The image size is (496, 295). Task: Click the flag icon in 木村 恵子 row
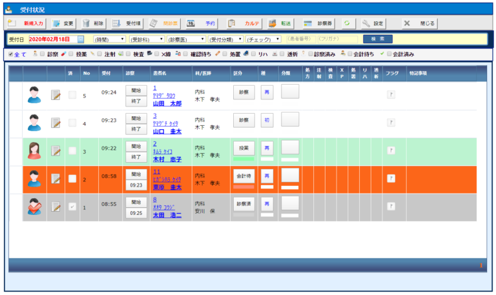point(391,151)
